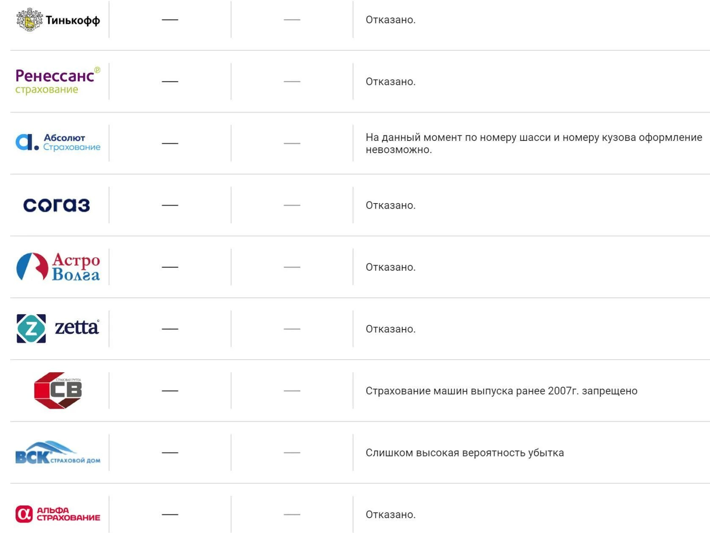Click the СОГАЗ company logo

tap(57, 205)
